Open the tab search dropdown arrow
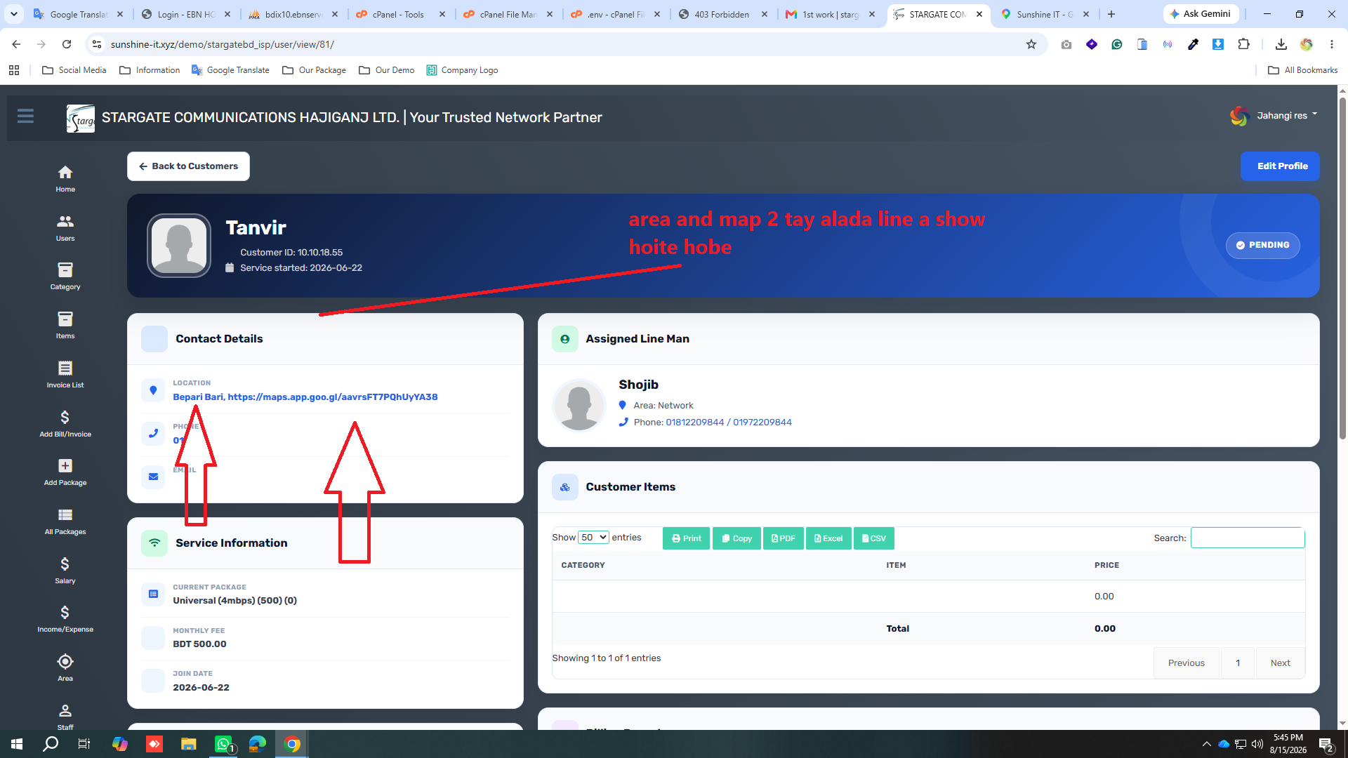1348x758 pixels. (14, 14)
